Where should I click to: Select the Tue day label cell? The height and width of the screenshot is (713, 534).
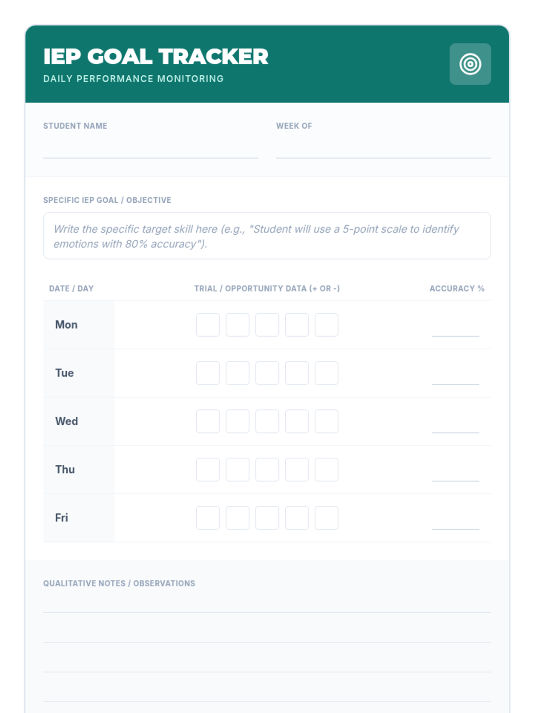79,373
